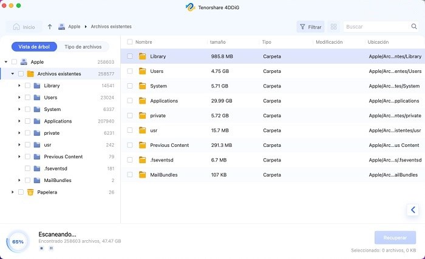Click Apple in the breadcrumb path

[74, 27]
